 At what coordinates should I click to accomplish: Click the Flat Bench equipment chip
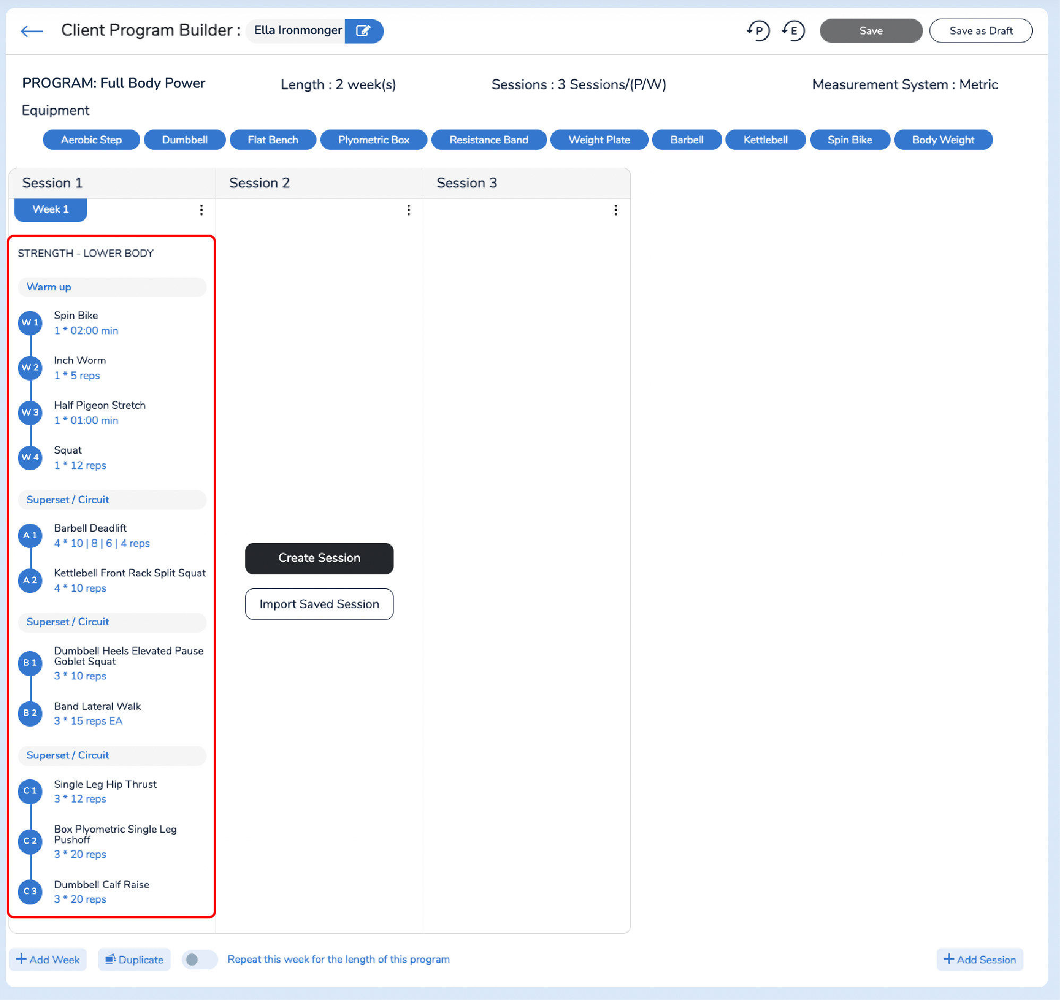click(x=273, y=140)
